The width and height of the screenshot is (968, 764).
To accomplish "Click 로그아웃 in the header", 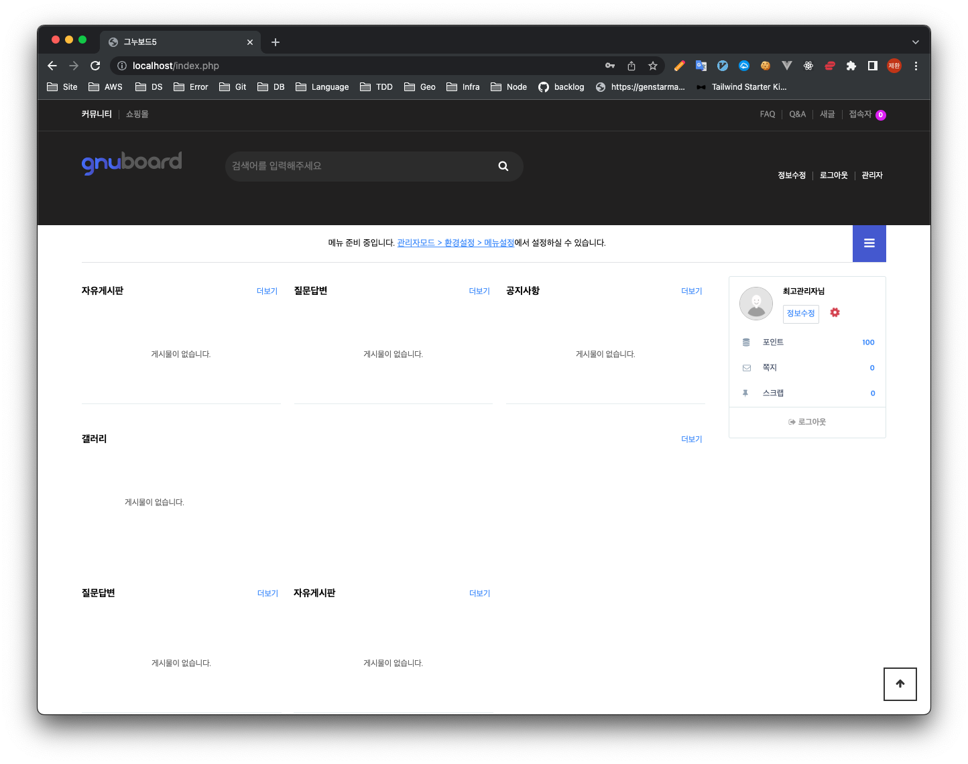I will pos(834,176).
